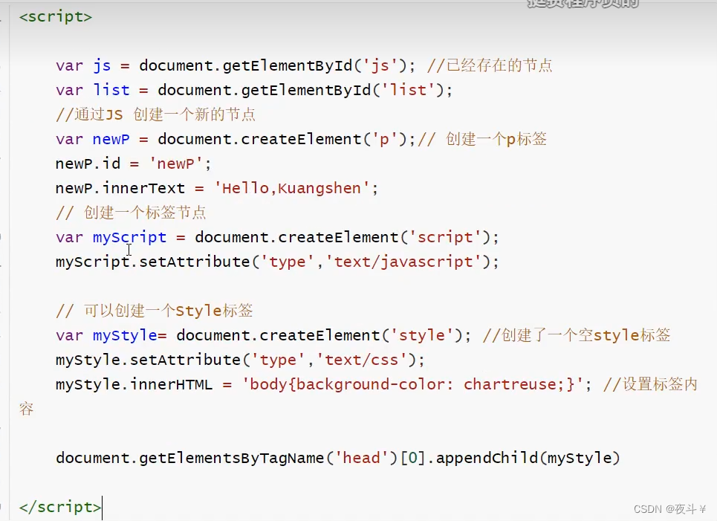Image resolution: width=717 pixels, height=521 pixels.
Task: Click myScript in the var myScript declaration
Action: click(x=130, y=237)
